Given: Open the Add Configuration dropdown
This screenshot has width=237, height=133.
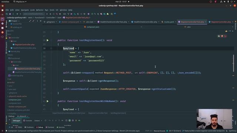Looking at the screenshot, I should pyautogui.click(x=34, y=14).
